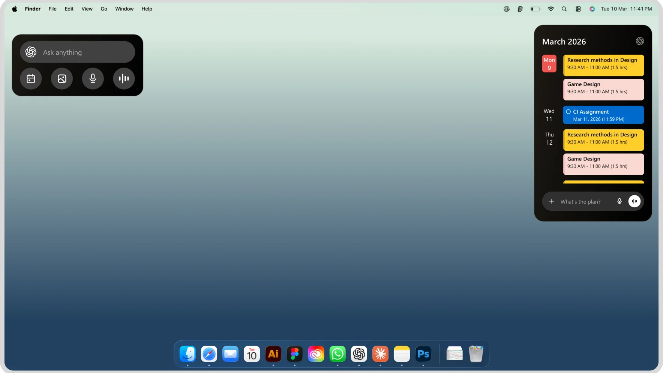Open the documents stack in the Dock
The width and height of the screenshot is (663, 373).
pyautogui.click(x=454, y=354)
